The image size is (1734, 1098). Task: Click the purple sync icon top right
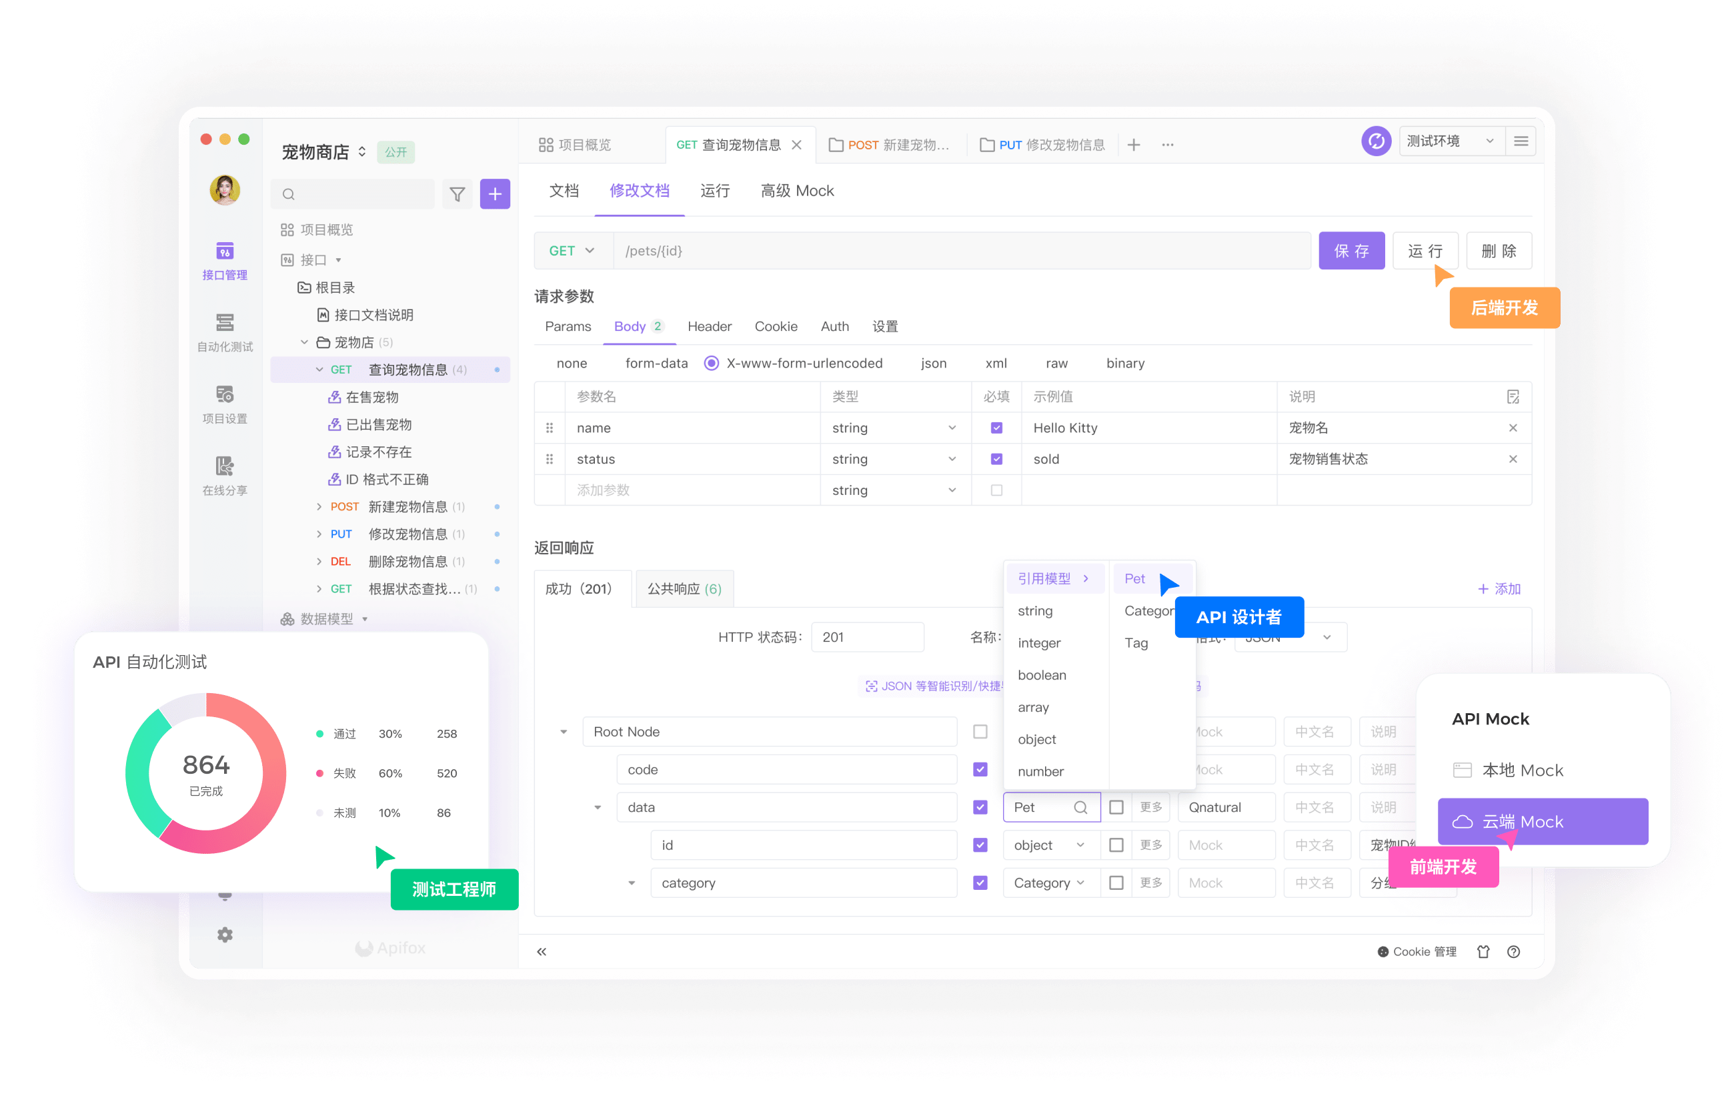(x=1376, y=141)
